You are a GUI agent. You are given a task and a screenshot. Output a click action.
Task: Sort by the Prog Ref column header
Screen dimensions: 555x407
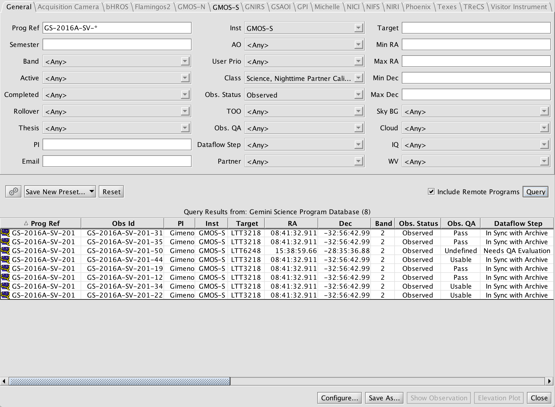[41, 223]
